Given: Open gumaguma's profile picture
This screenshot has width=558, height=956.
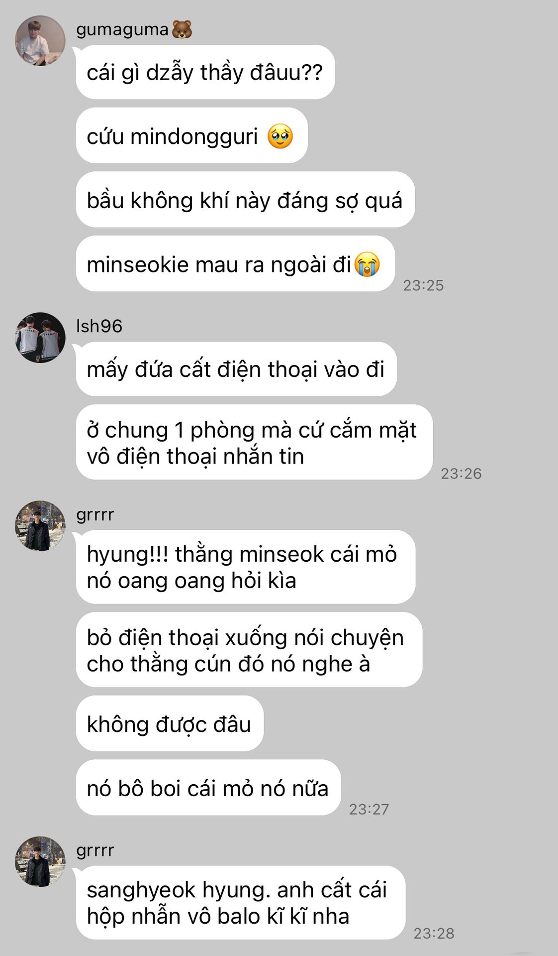Looking at the screenshot, I should pos(40,41).
